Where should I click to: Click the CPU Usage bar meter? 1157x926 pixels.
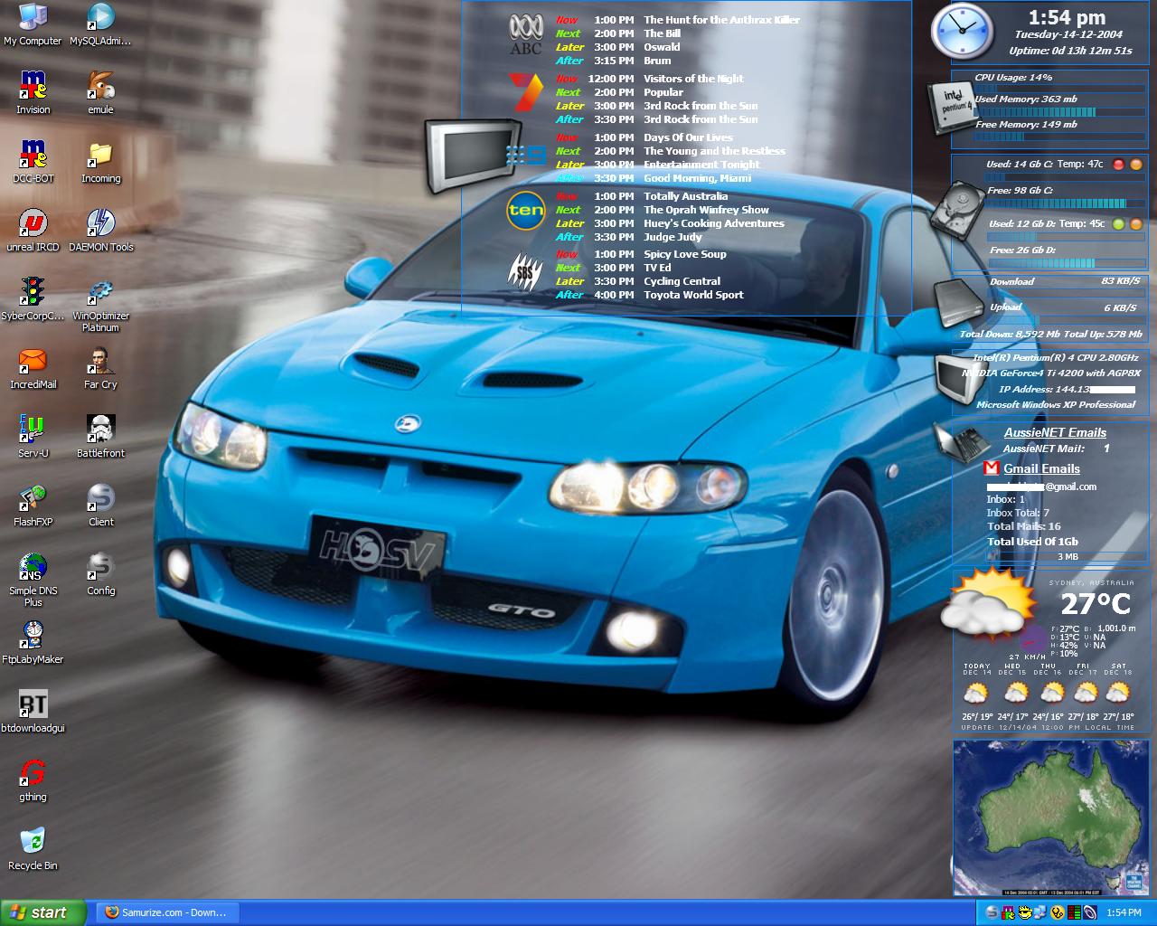click(1059, 89)
